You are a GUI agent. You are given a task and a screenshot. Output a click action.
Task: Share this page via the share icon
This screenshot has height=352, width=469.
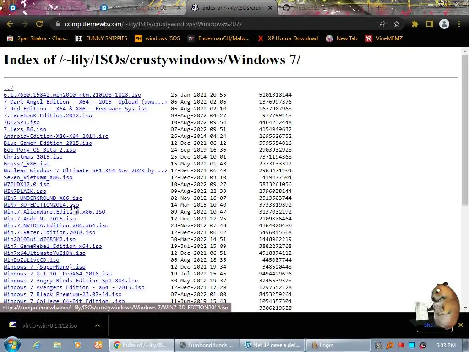[382, 24]
